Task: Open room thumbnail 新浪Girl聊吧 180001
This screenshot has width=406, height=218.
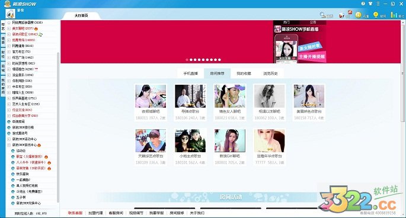Action: pos(230,141)
